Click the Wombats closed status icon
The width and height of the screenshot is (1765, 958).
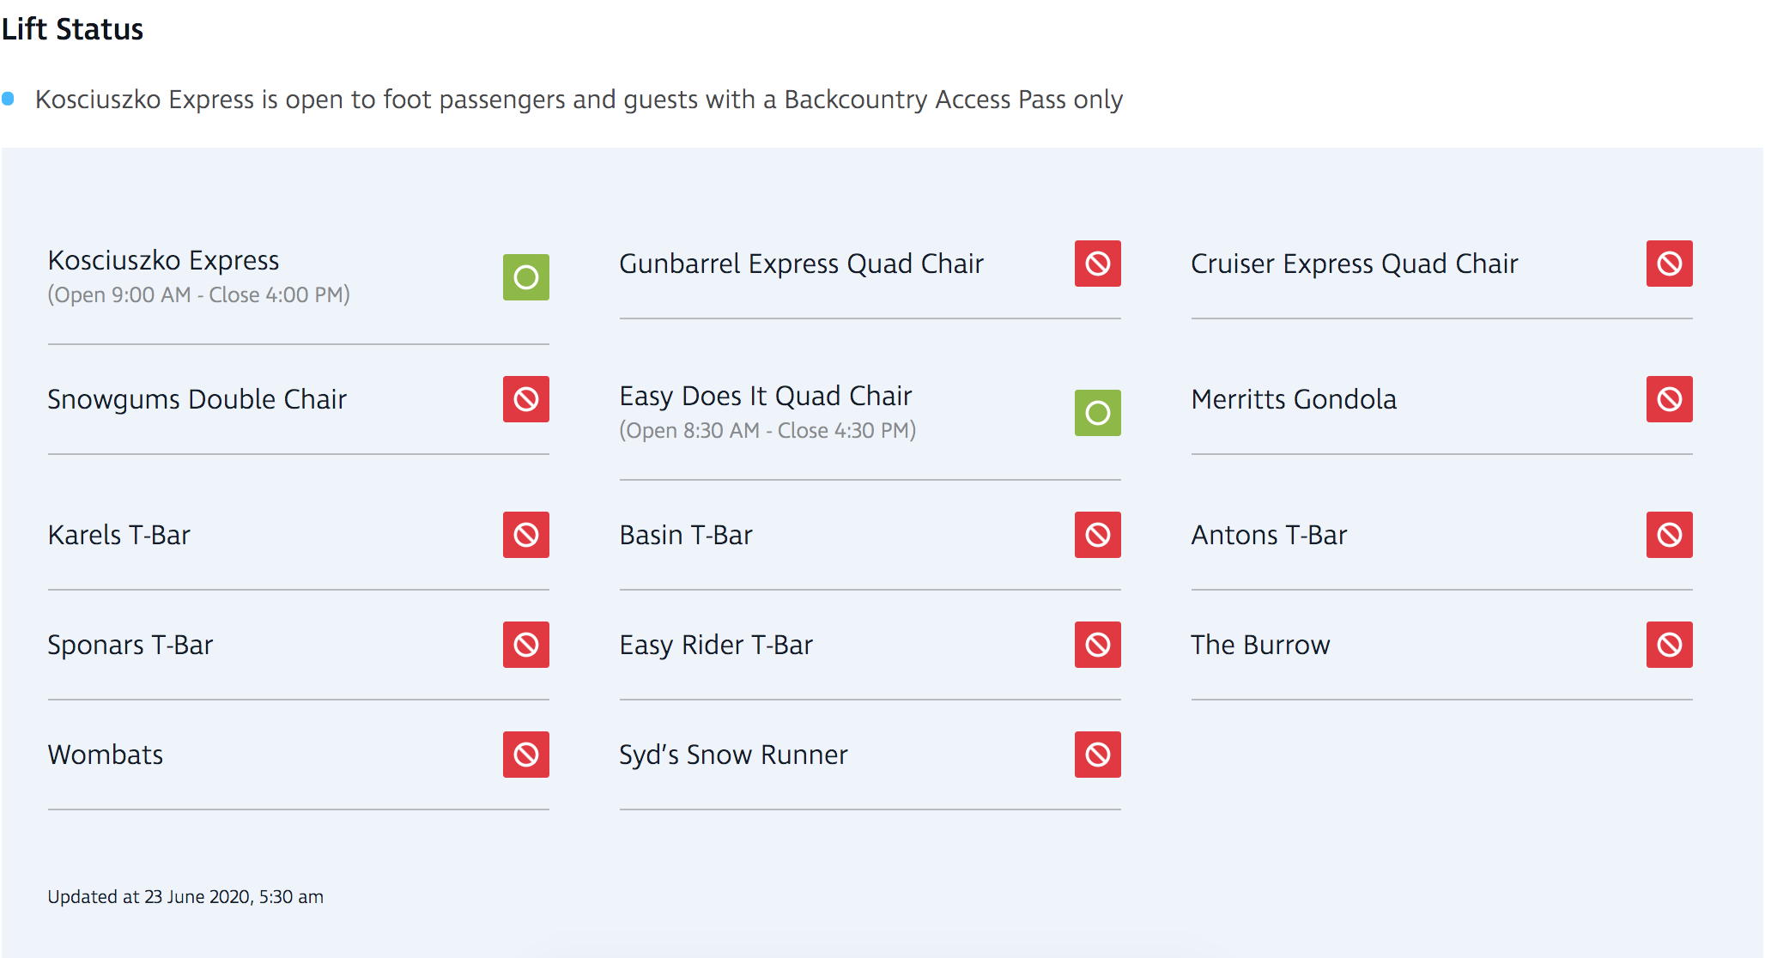(525, 755)
